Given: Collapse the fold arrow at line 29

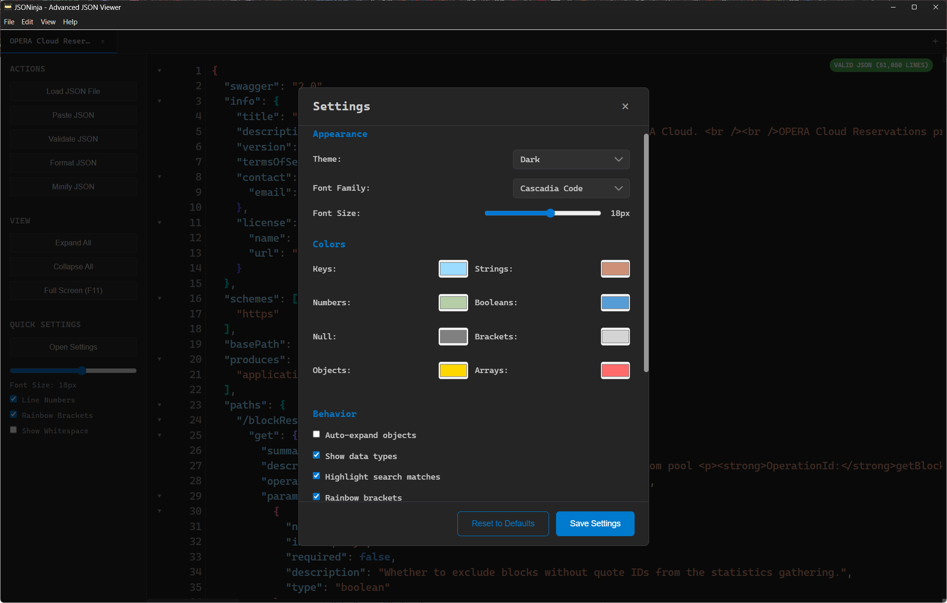Looking at the screenshot, I should 159,496.
